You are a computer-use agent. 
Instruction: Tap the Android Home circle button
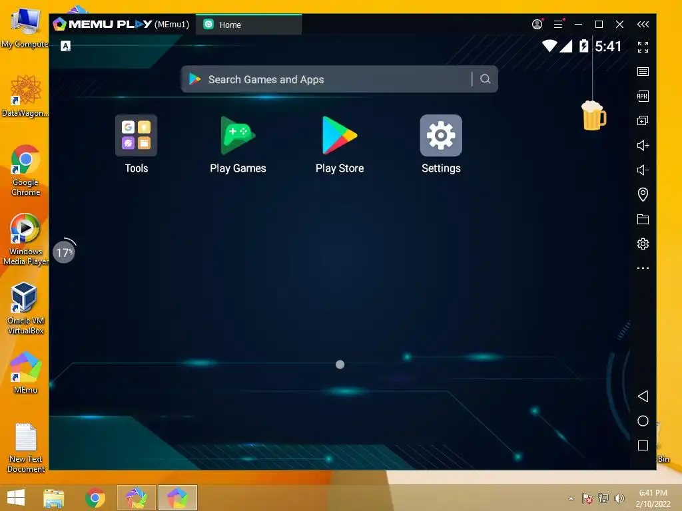pos(643,421)
